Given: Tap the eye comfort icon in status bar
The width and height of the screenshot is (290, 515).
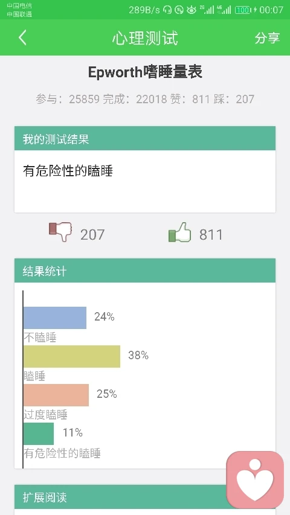Looking at the screenshot, I should pyautogui.click(x=192, y=10).
